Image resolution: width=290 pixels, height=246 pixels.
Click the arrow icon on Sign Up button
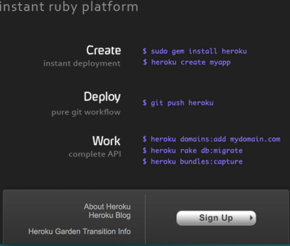tap(251, 218)
